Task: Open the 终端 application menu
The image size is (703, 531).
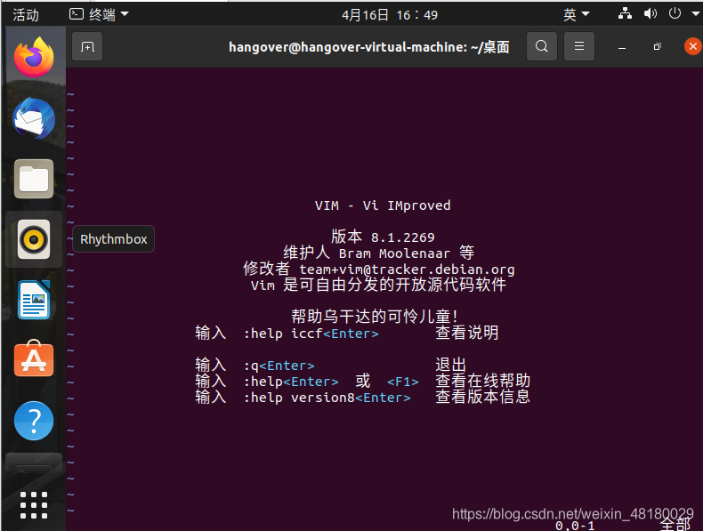Action: click(99, 15)
